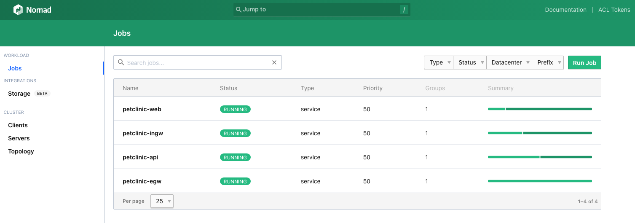Sort table by Status column header
Image resolution: width=635 pixels, height=223 pixels.
click(228, 88)
